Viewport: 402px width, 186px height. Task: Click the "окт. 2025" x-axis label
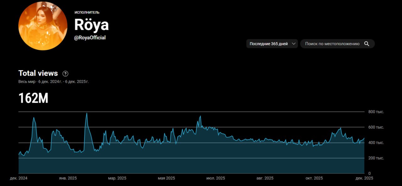click(314, 178)
